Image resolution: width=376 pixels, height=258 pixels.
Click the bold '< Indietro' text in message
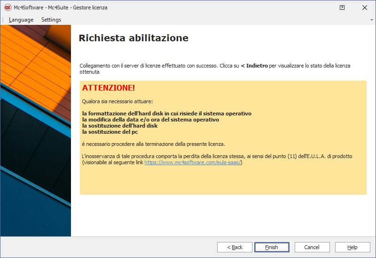pos(254,66)
